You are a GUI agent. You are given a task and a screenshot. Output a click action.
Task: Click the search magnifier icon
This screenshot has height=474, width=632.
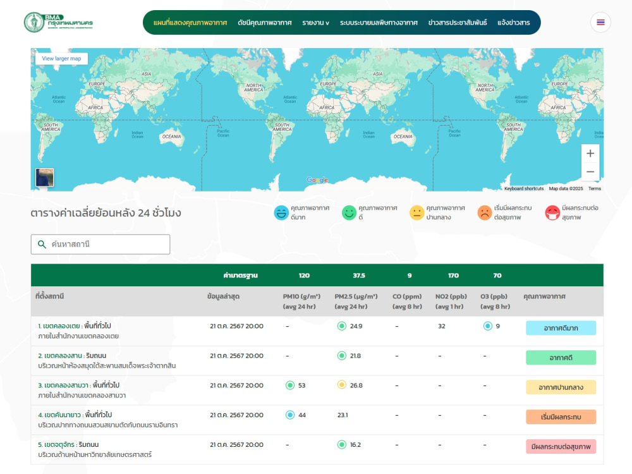pos(42,244)
